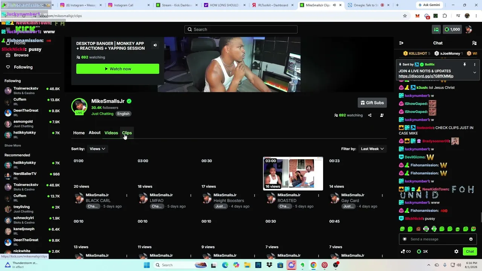Click the English language tag
Viewport: 482px width, 271px height.
click(123, 114)
